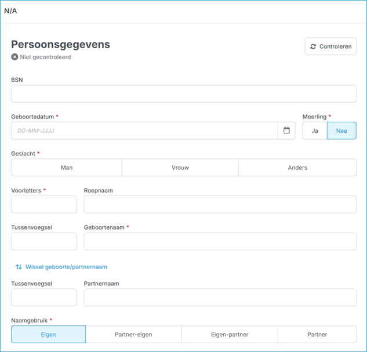The height and width of the screenshot is (352, 367).
Task: Choose Man as Geslacht
Action: 67,168
